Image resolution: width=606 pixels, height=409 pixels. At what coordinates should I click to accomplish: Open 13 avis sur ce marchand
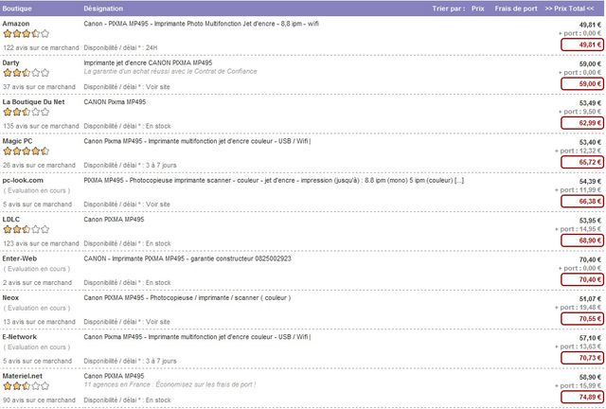[39, 322]
